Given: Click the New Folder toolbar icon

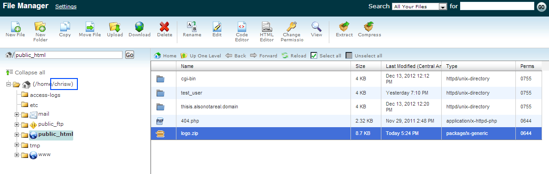Looking at the screenshot, I should (40, 27).
